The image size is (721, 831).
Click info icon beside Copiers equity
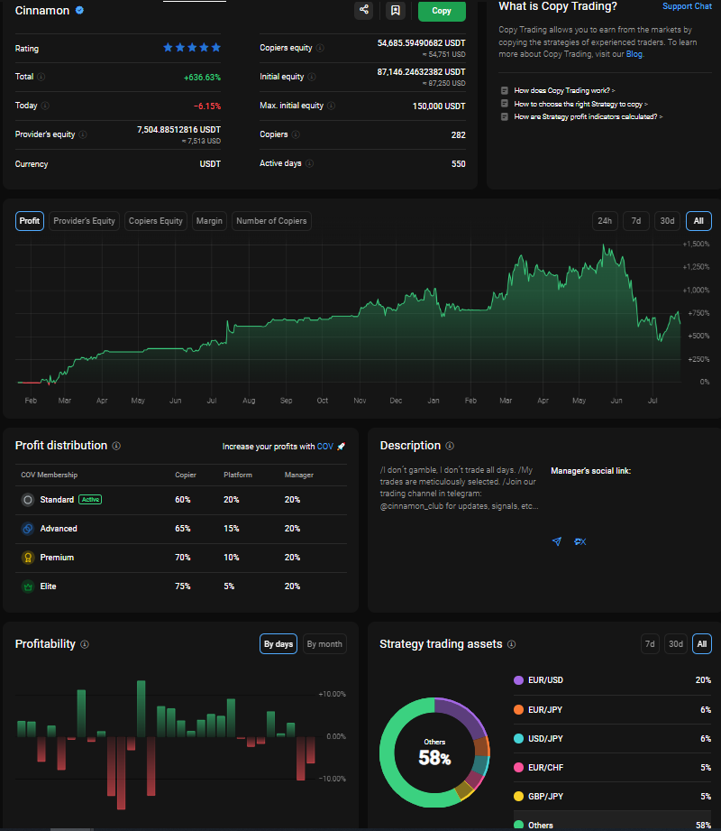320,48
